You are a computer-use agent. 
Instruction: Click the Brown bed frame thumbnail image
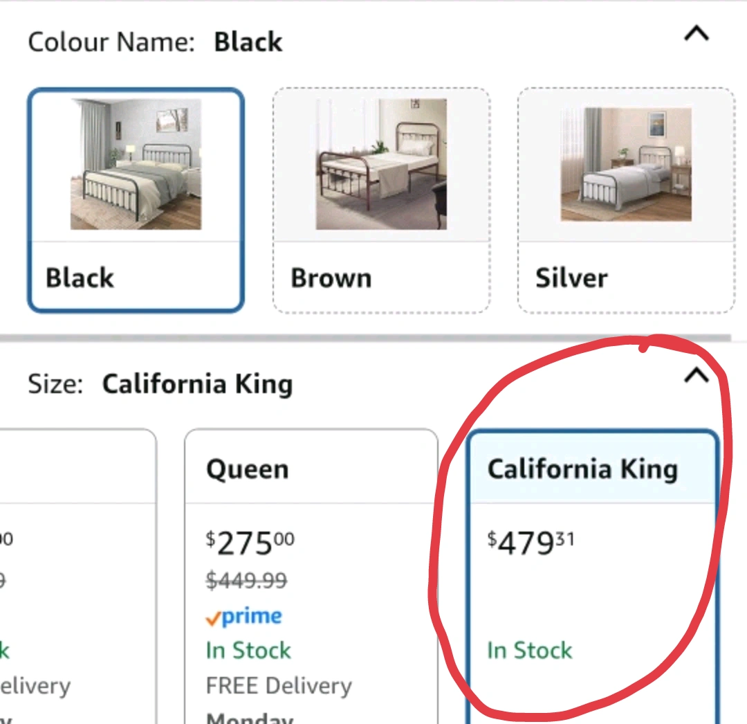pos(381,164)
